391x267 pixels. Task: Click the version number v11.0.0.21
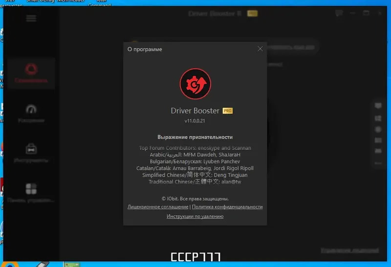[195, 121]
